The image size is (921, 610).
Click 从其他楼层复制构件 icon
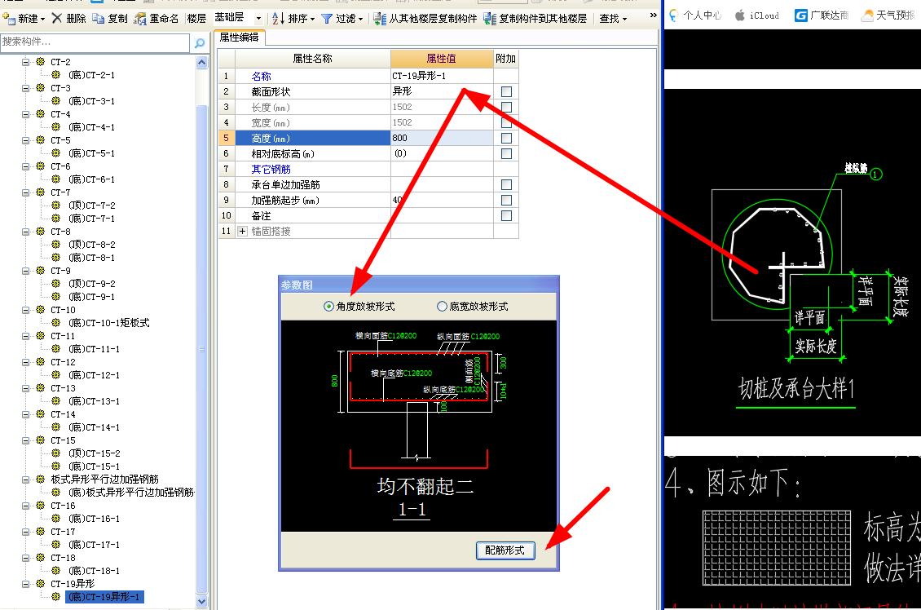tap(380, 18)
